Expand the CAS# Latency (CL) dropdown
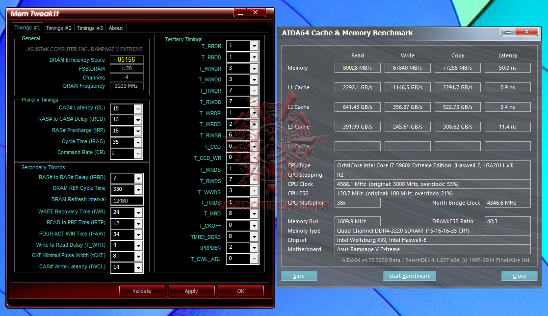 (x=138, y=109)
